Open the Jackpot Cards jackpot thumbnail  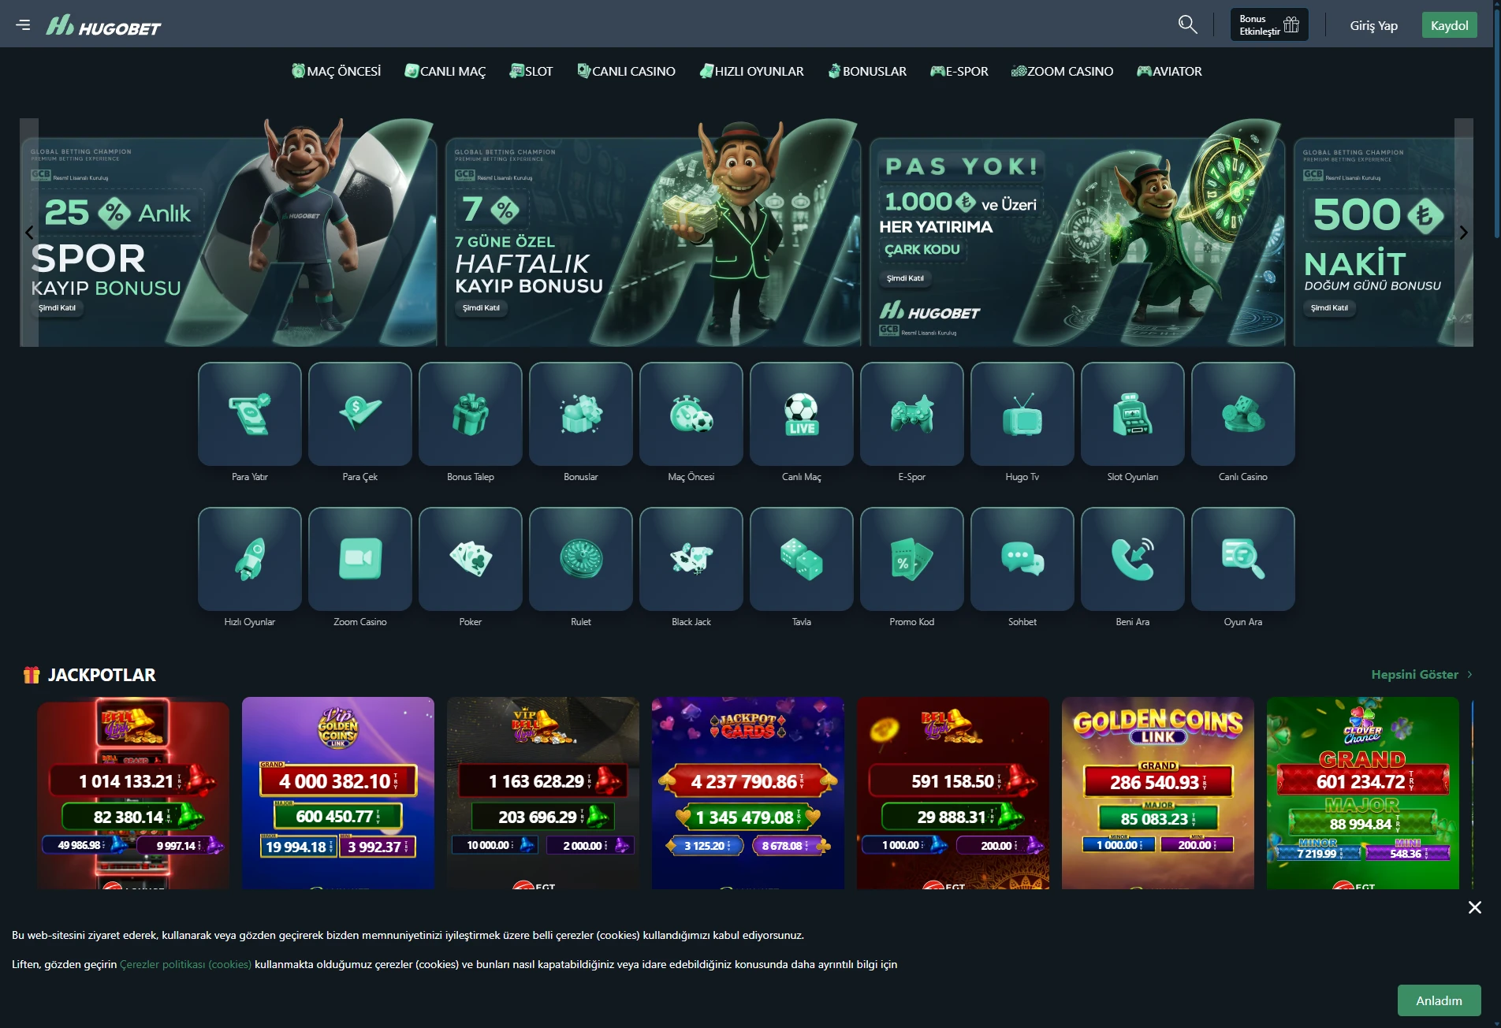point(748,793)
